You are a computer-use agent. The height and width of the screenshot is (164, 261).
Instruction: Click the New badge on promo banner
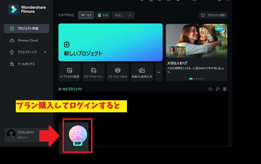click(x=220, y=28)
